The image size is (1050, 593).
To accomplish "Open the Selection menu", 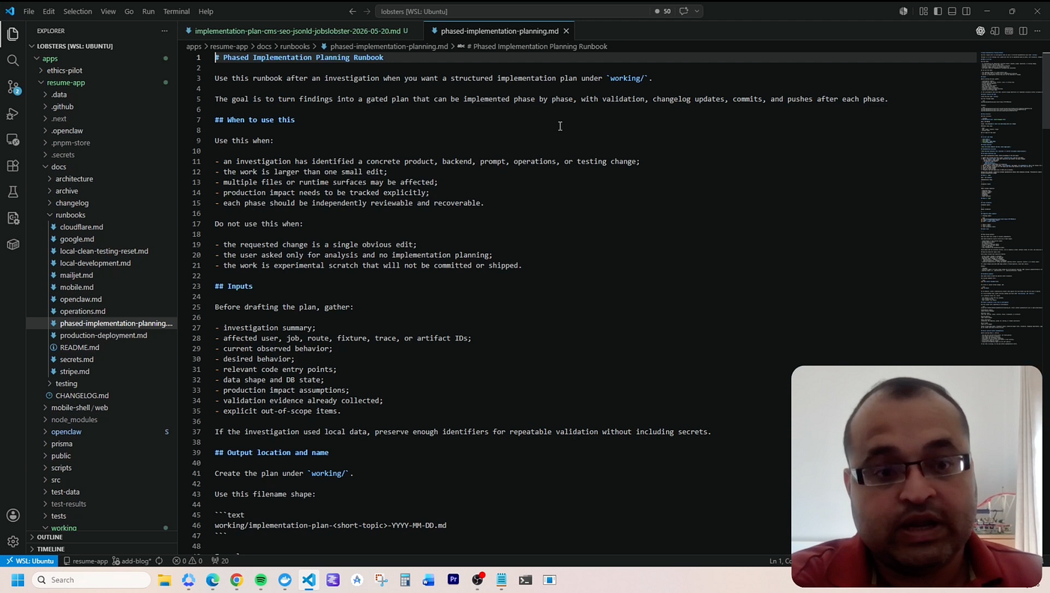I will tap(77, 11).
